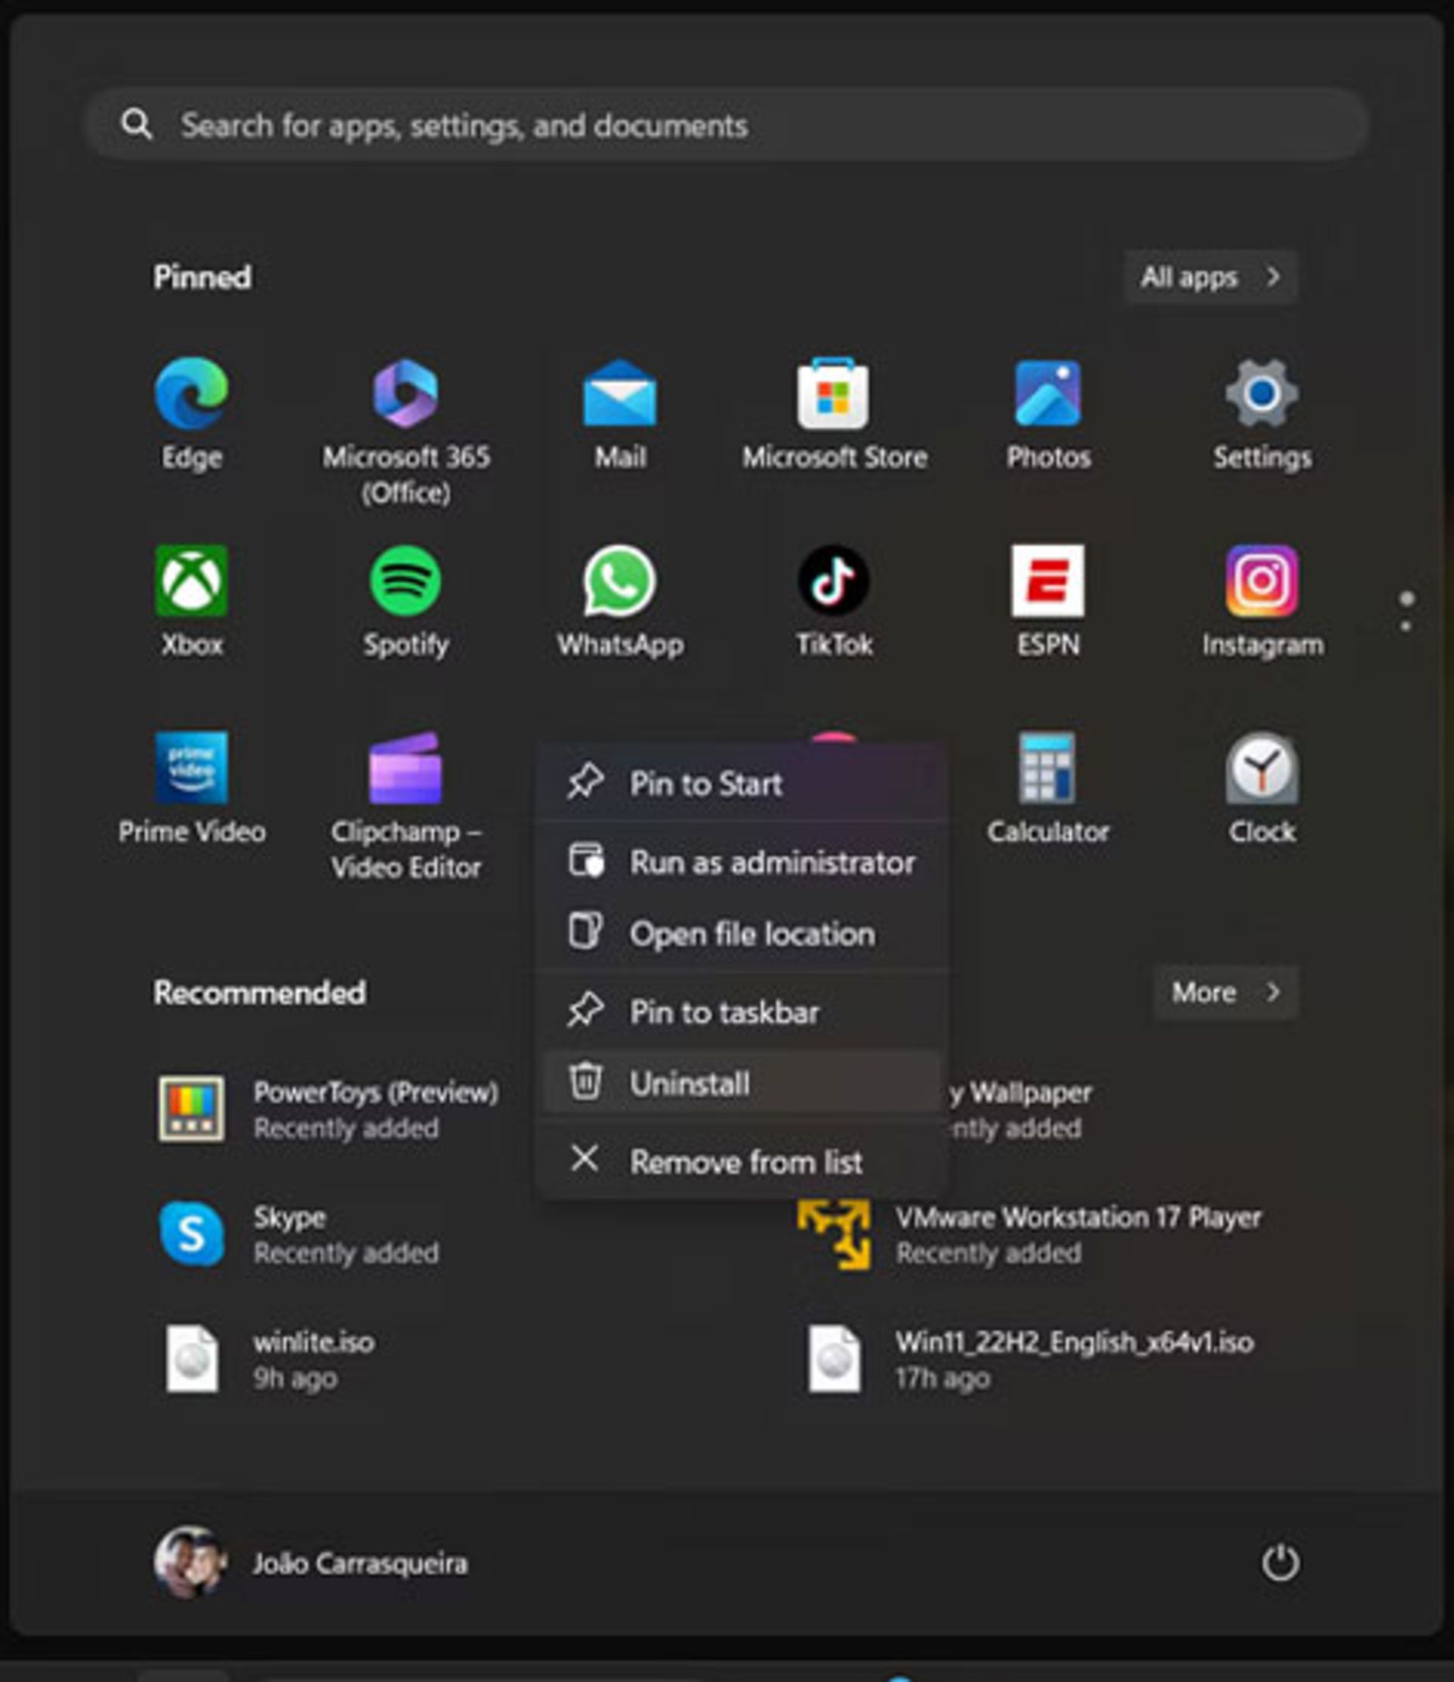Screen dimensions: 1454x1682
Task: Open Win11_22H2_English_x64v1.iso file
Action: point(1029,1359)
